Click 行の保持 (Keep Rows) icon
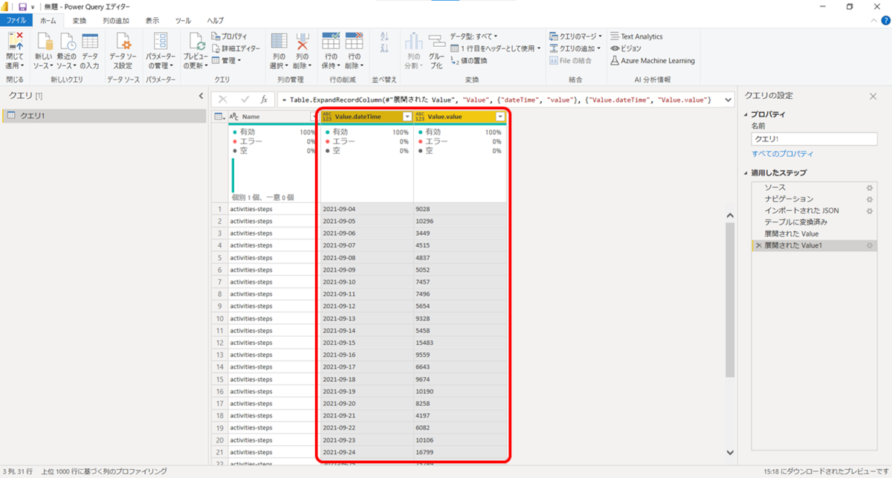 [x=331, y=42]
